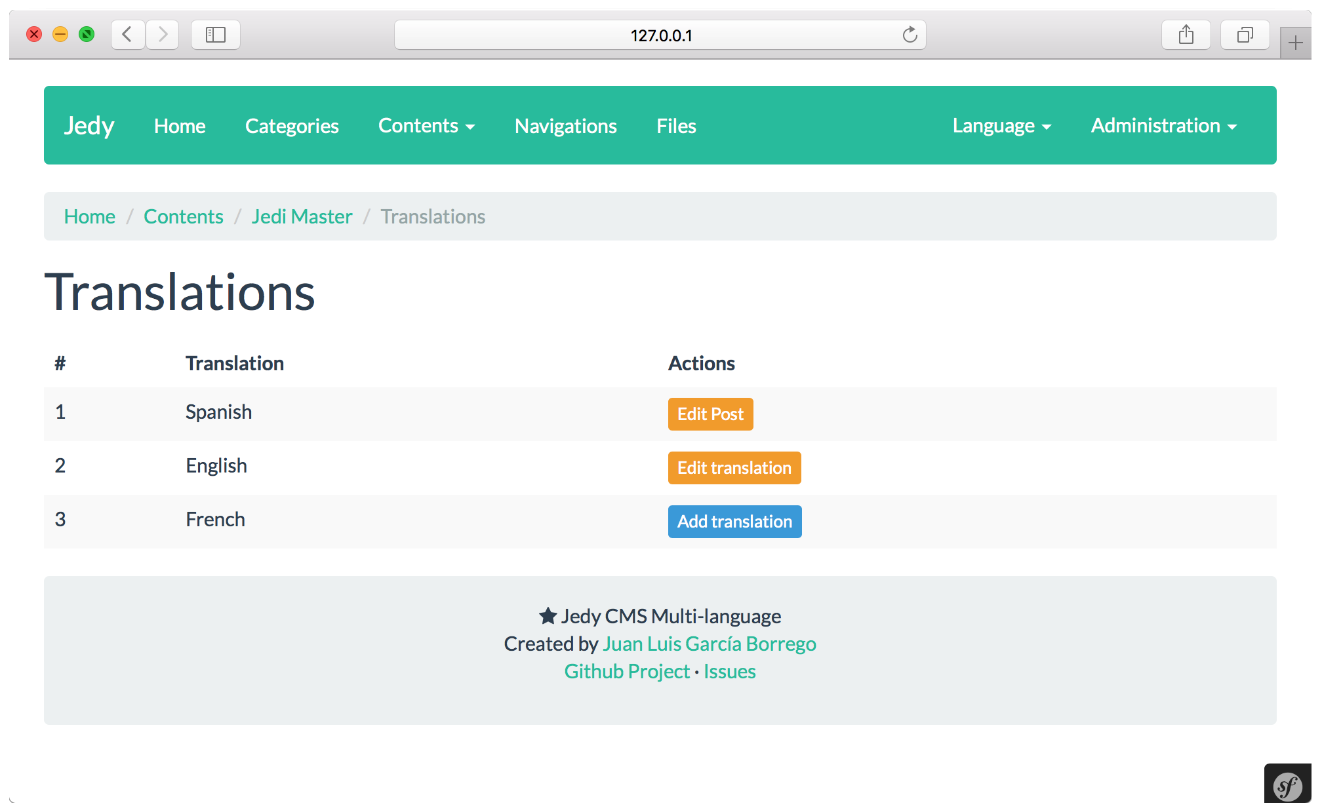Open Jedi Master breadcrumb link
1322x812 pixels.
[x=302, y=216]
